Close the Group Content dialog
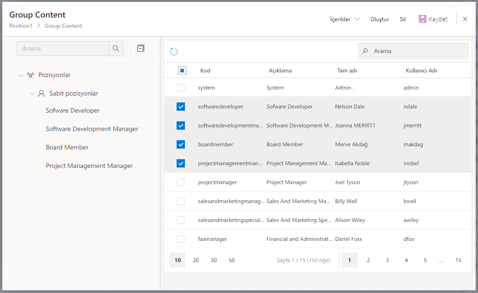This screenshot has height=293, width=478. pos(465,19)
